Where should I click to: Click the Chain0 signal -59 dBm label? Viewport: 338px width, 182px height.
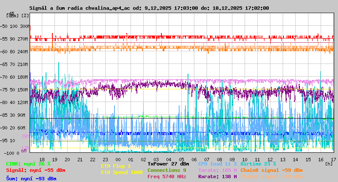click(x=271, y=170)
